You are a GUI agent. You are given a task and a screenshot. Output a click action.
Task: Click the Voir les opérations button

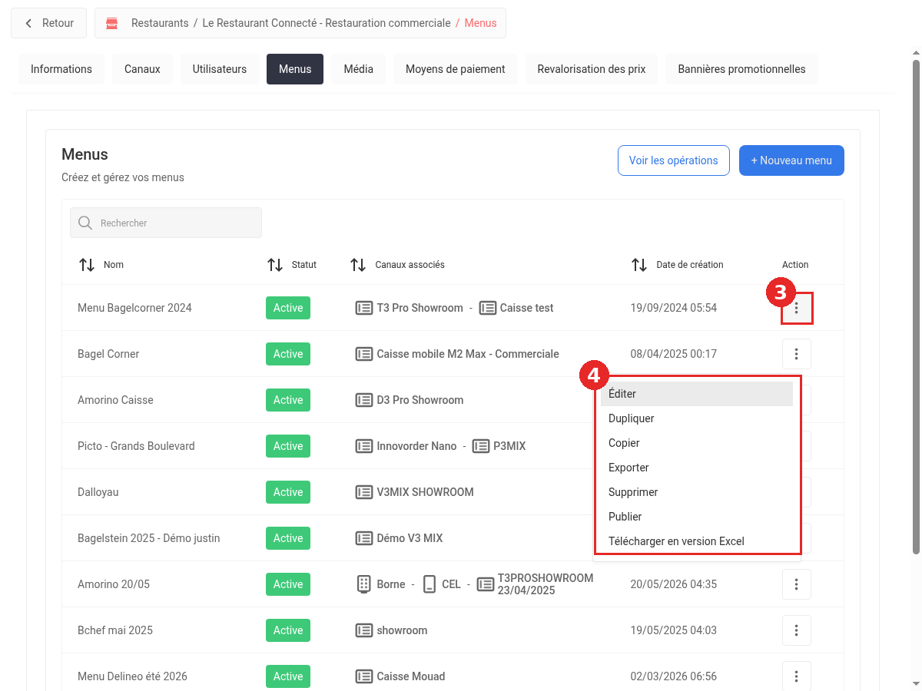(x=674, y=160)
